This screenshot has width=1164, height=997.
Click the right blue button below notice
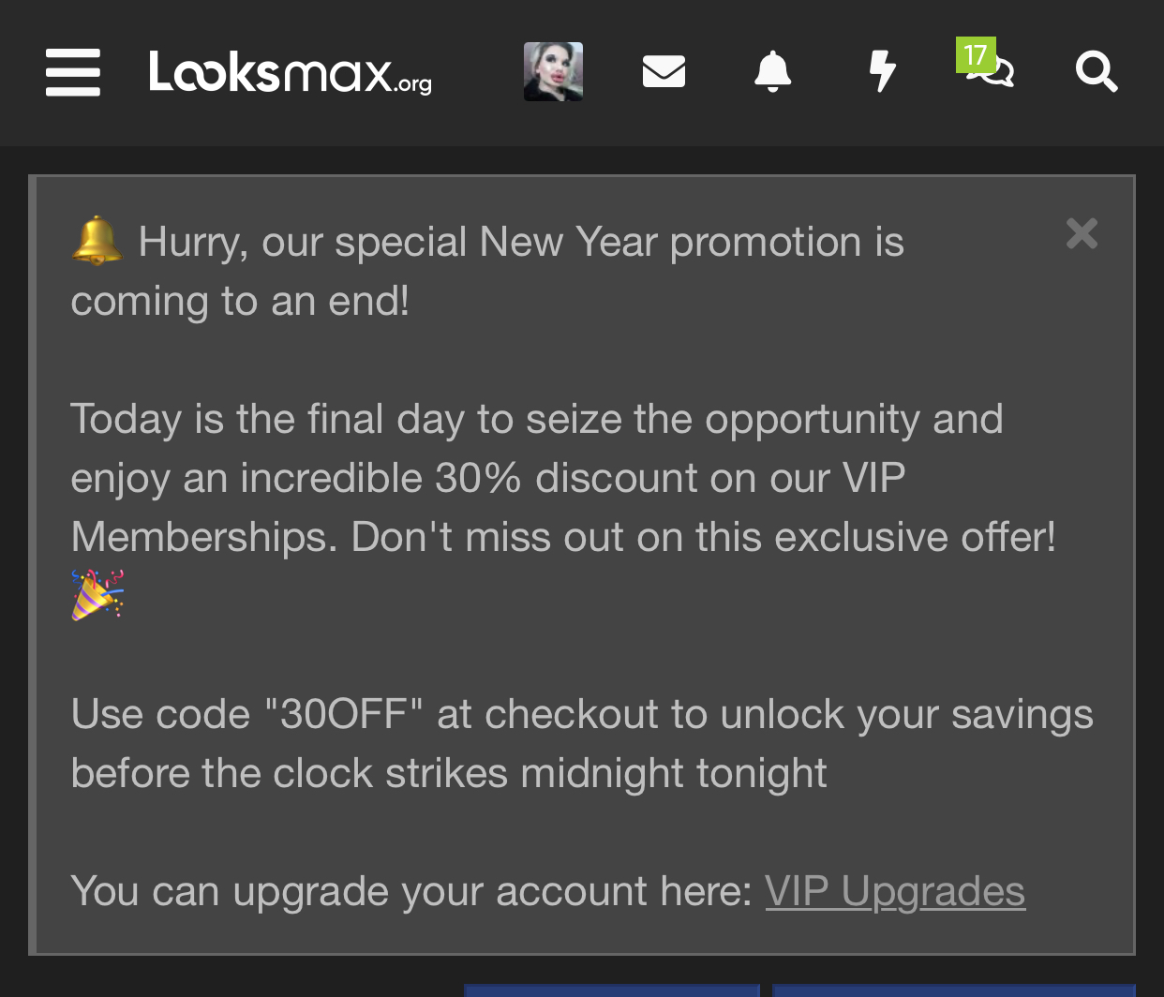pyautogui.click(x=954, y=990)
